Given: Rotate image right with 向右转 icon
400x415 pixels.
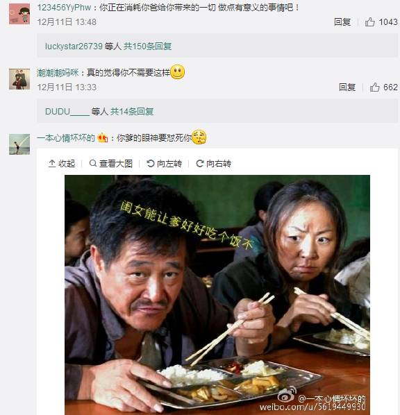Looking at the screenshot, I should [x=200, y=164].
